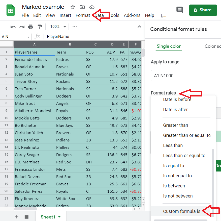Star this spreadsheet using the star icon

click(x=73, y=7)
